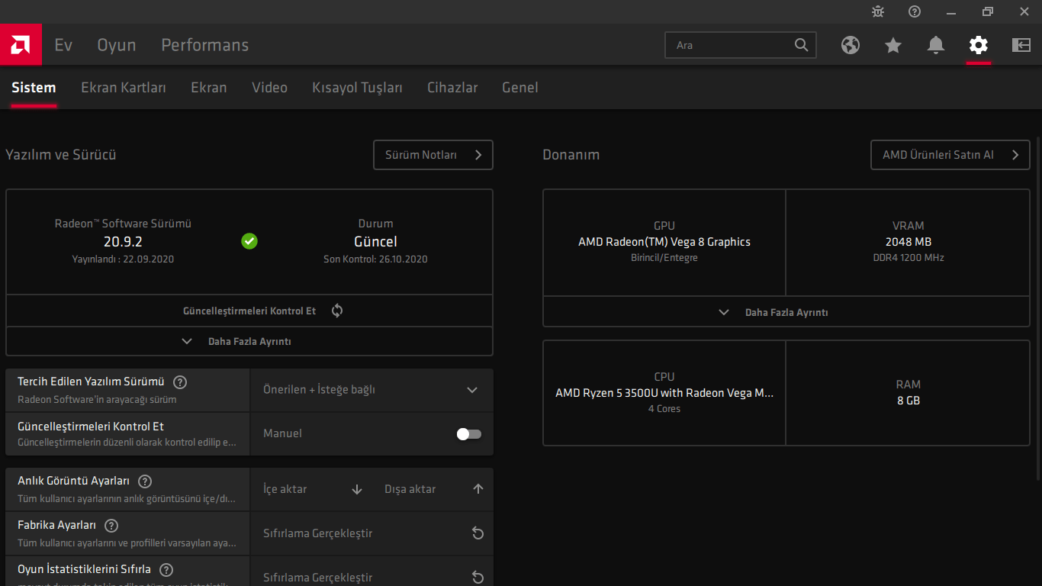The width and height of the screenshot is (1042, 586).
Task: Click AMD Ürünleri Satın Al button
Action: coord(950,155)
